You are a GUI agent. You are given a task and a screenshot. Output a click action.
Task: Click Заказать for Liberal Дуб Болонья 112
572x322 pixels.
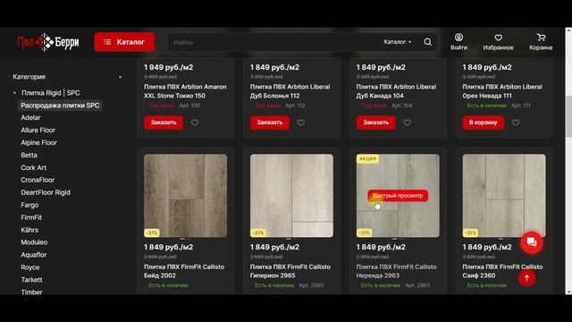point(270,123)
